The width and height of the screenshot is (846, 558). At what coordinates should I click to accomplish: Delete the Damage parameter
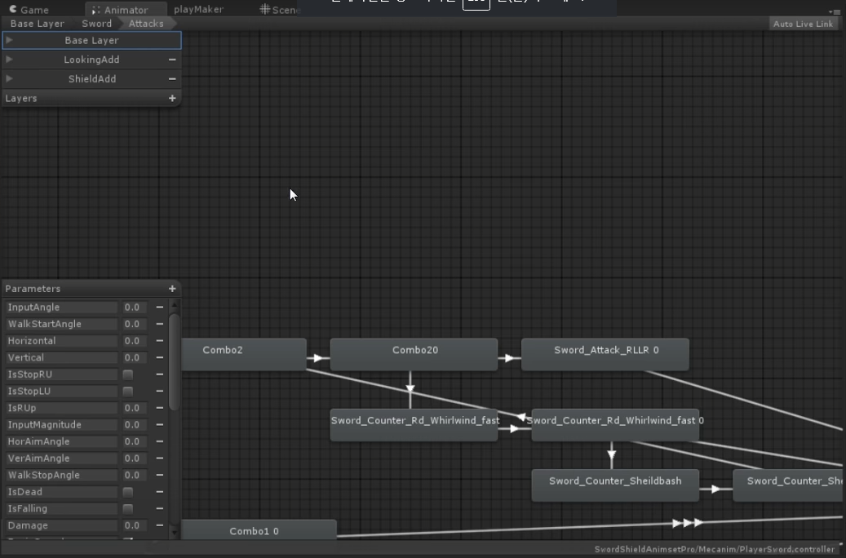pyautogui.click(x=160, y=525)
